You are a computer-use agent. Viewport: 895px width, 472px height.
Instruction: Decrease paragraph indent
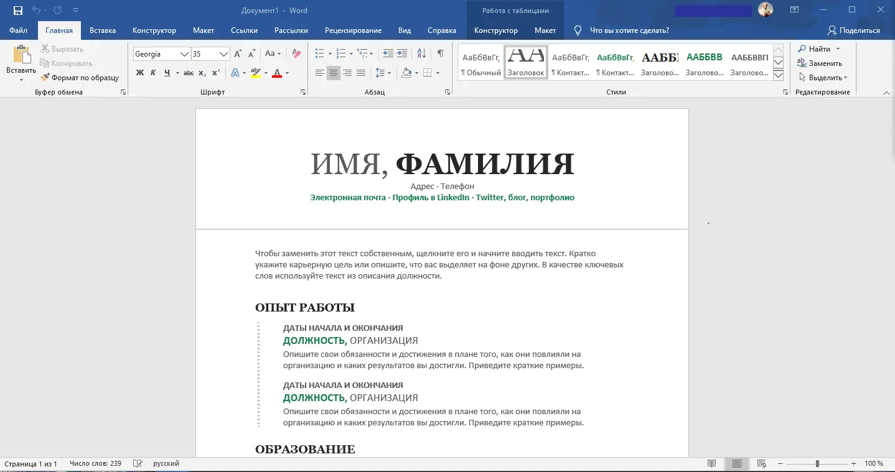(388, 53)
